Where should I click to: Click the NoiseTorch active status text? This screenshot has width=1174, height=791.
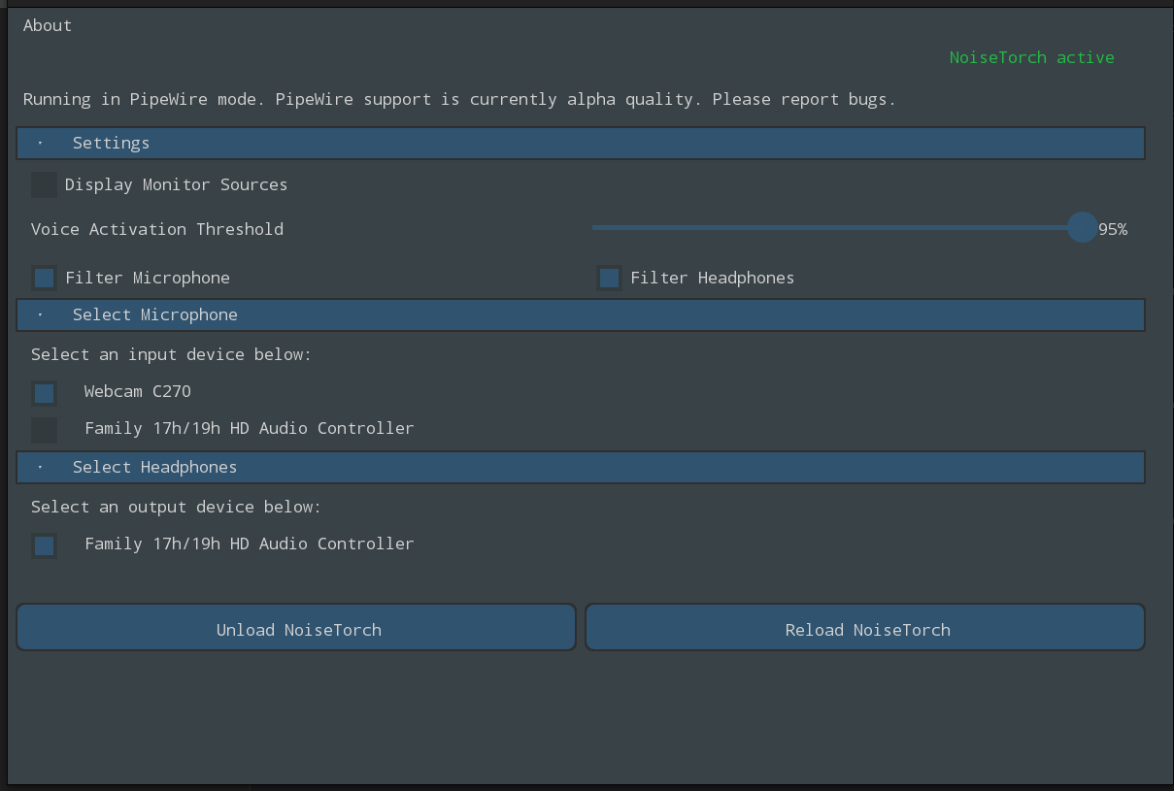pos(1031,57)
